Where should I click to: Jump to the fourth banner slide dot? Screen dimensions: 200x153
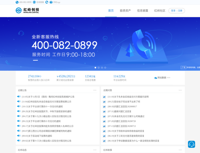[105, 68]
